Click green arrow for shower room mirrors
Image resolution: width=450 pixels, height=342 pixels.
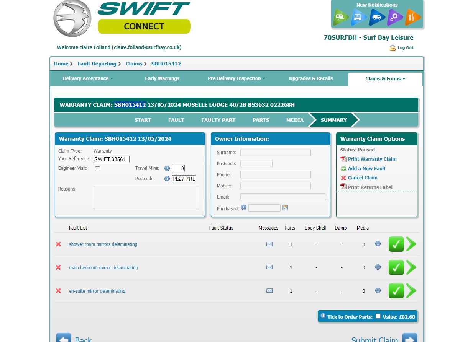(x=411, y=244)
